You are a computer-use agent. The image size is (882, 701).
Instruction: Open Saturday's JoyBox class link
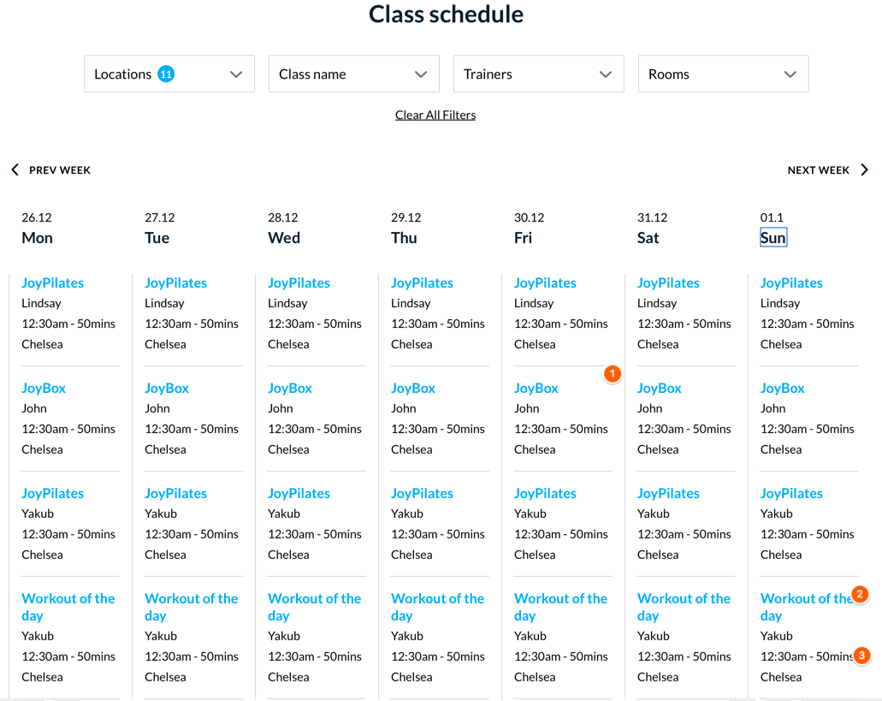tap(660, 389)
